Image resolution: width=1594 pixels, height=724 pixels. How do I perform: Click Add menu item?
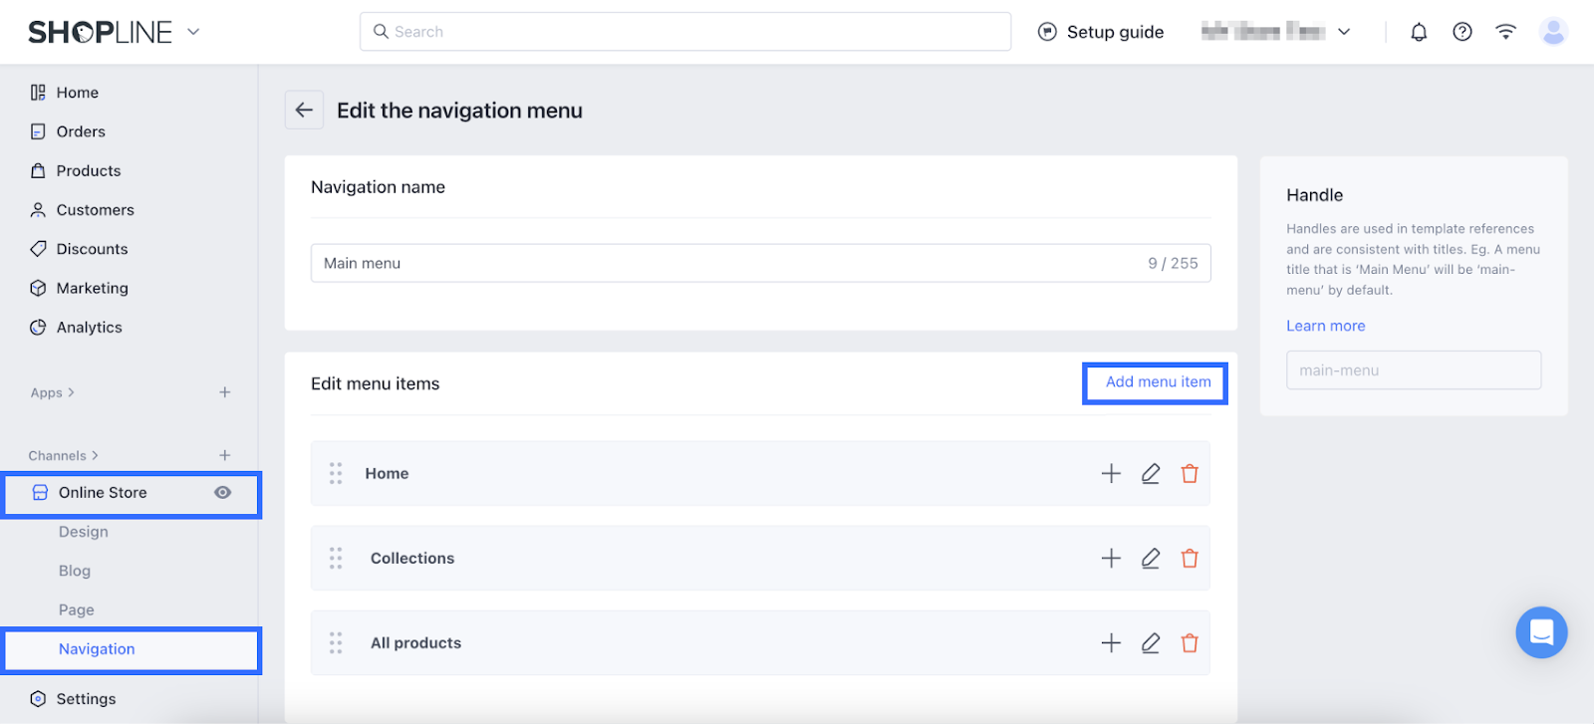pyautogui.click(x=1158, y=381)
